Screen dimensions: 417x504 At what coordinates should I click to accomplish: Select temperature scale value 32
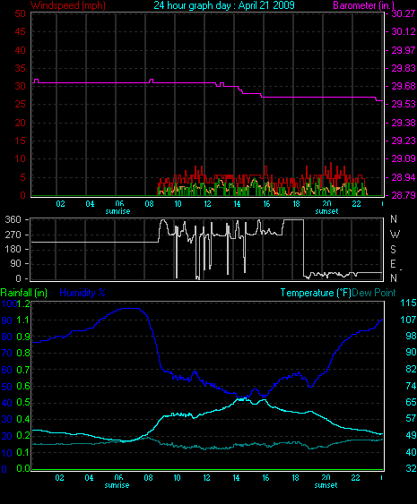411,469
